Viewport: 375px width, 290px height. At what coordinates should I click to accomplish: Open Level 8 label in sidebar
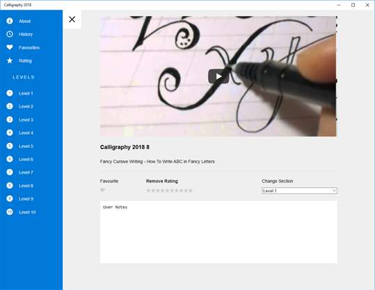26,186
